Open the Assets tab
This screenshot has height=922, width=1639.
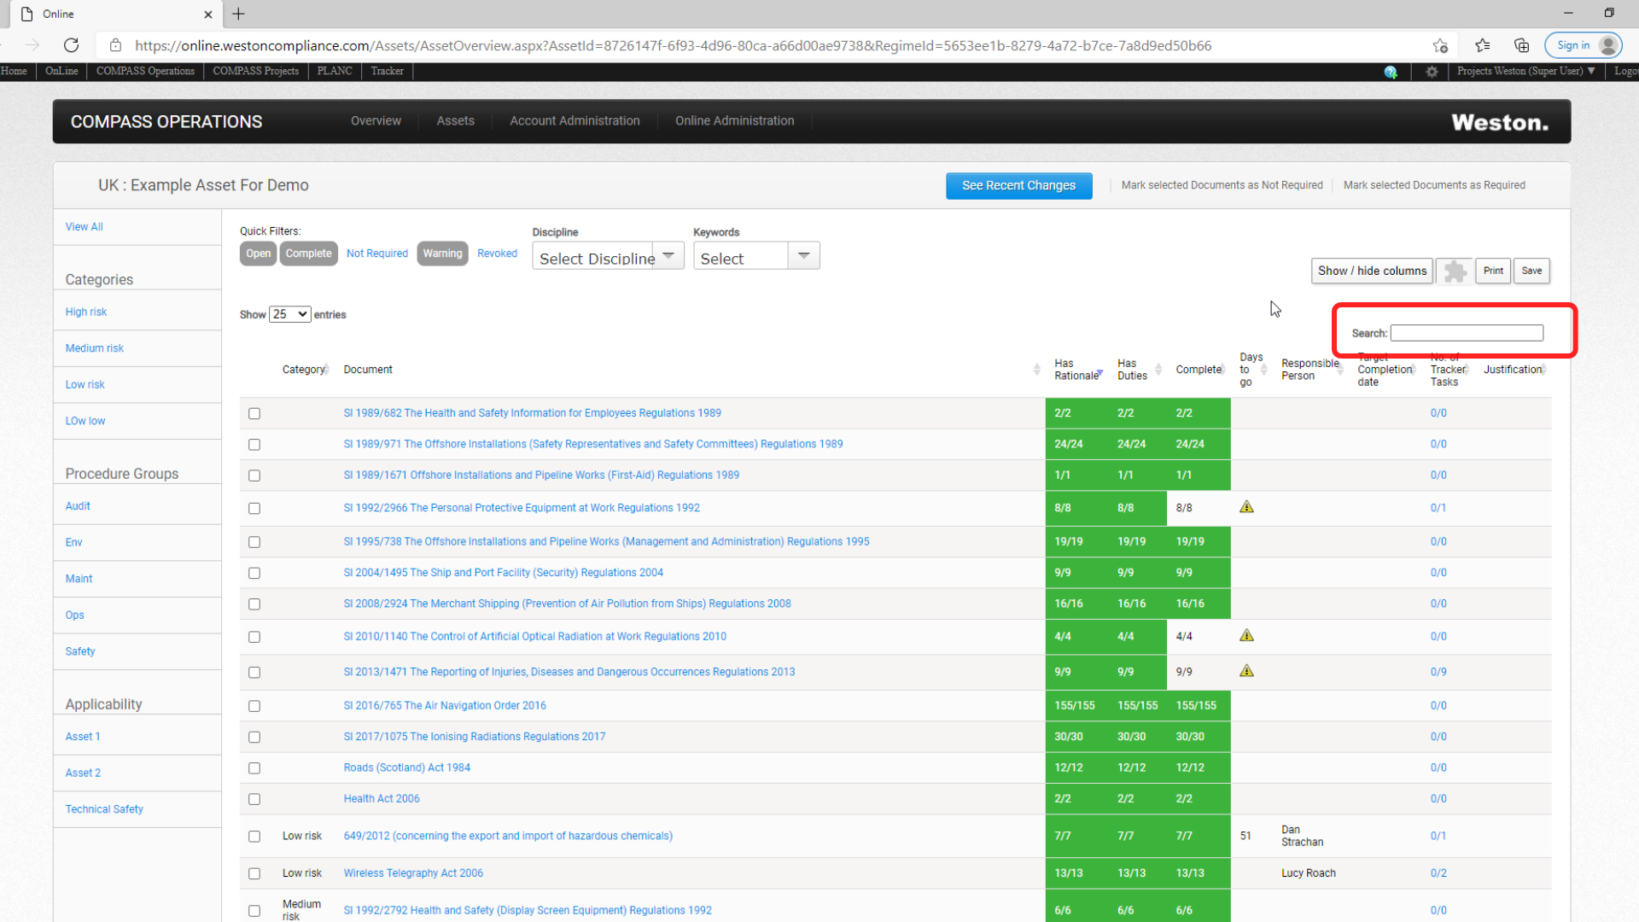coord(455,121)
